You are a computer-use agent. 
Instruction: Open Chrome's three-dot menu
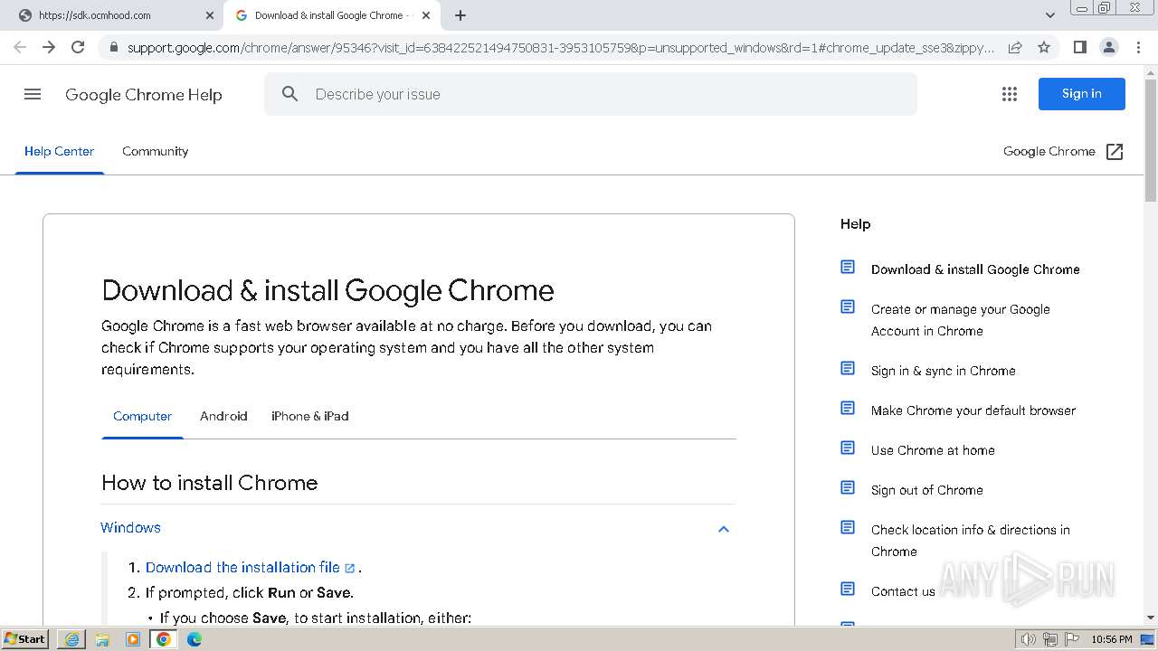[1138, 47]
